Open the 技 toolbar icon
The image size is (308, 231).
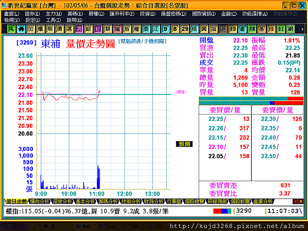point(271,29)
